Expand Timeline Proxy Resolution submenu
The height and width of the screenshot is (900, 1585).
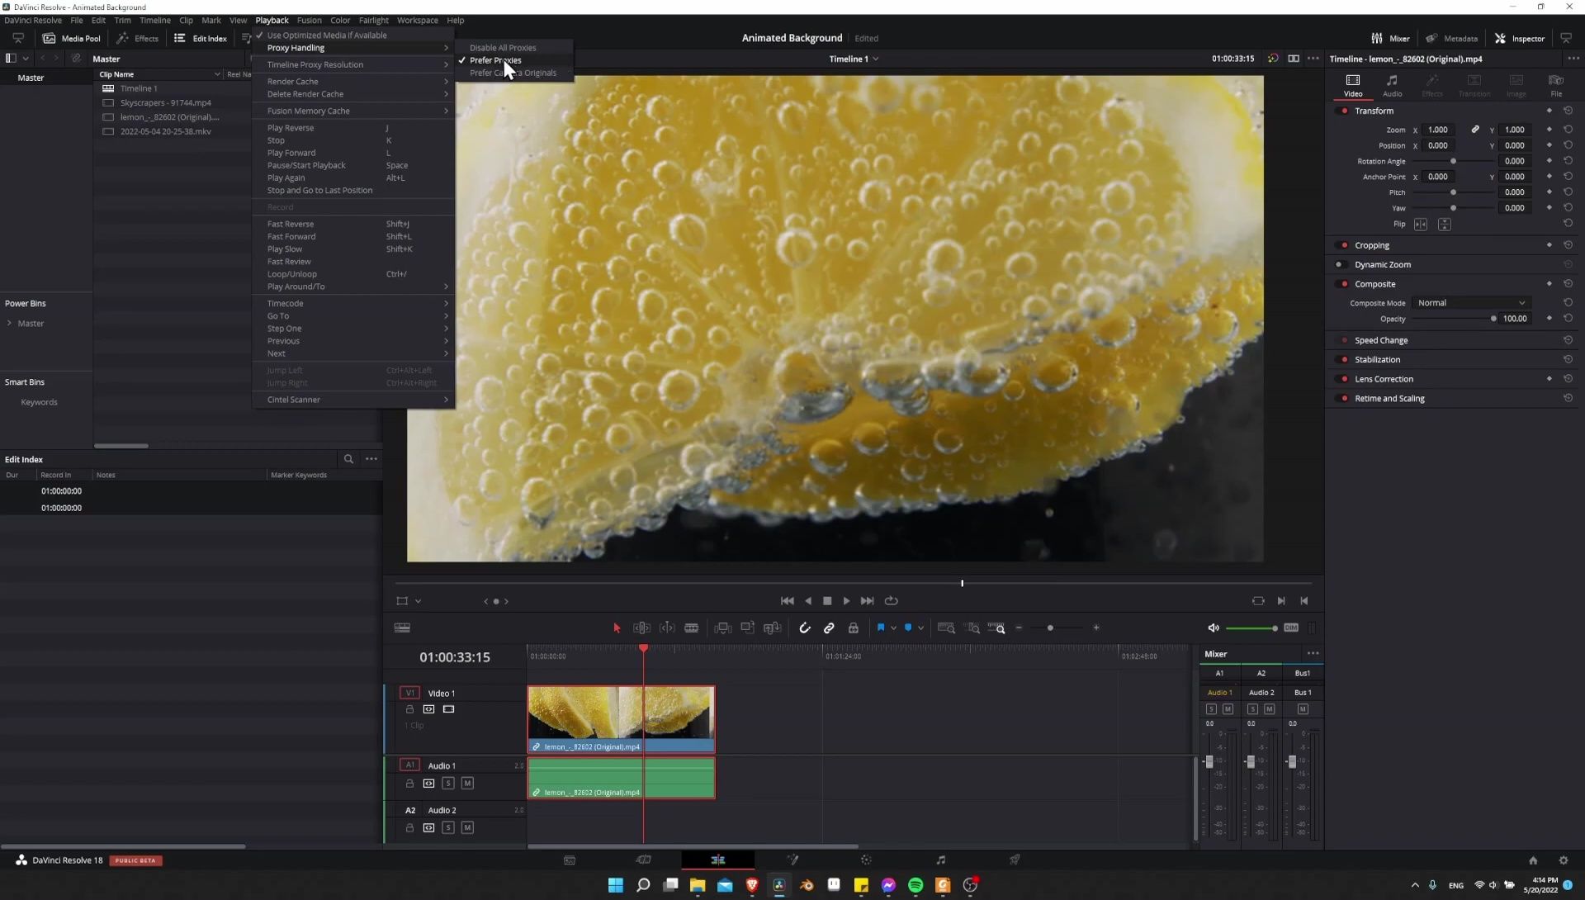point(353,64)
